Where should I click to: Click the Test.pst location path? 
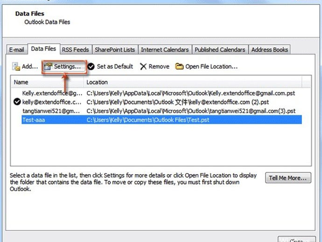(148, 120)
